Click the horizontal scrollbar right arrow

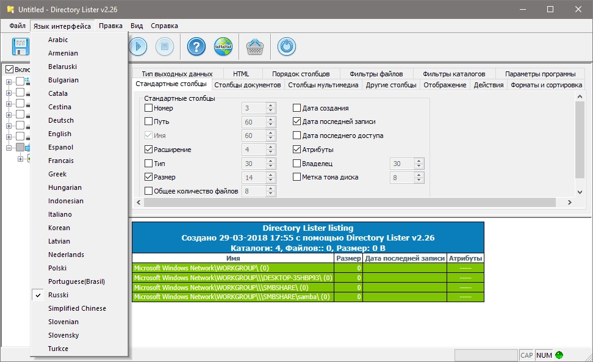tap(570, 203)
